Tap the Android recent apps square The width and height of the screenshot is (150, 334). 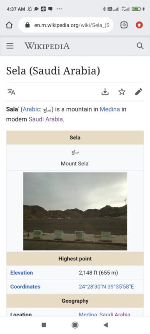pyautogui.click(x=44, y=325)
